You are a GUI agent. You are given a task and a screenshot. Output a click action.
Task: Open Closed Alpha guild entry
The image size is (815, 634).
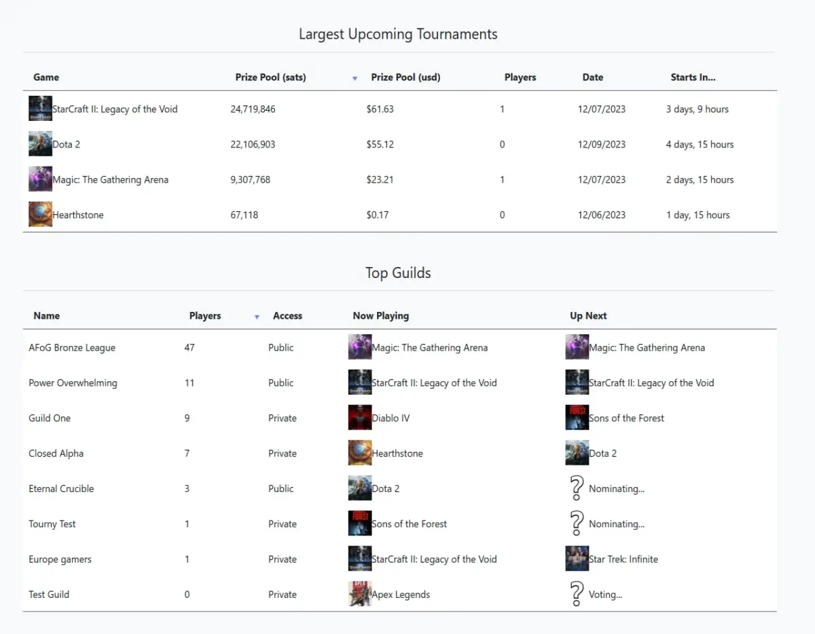point(56,453)
